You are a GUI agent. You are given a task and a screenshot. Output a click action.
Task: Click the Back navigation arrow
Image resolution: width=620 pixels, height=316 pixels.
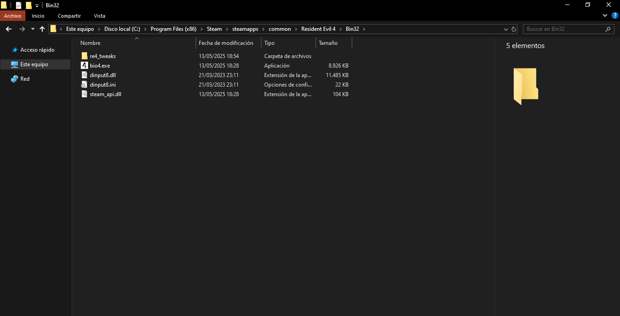(8, 29)
